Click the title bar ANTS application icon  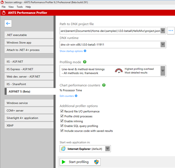(x=2, y=2)
